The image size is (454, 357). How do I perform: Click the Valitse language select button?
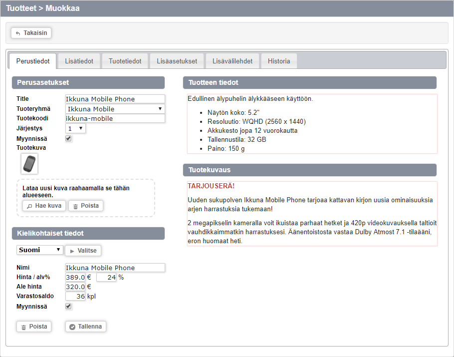coord(83,251)
